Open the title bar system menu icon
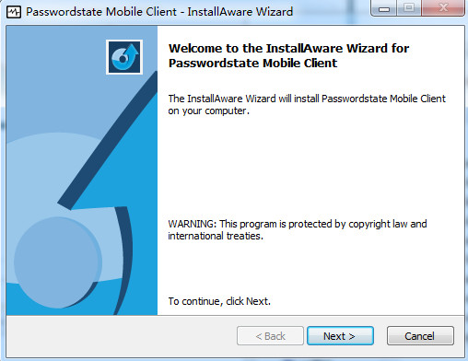 (x=14, y=12)
